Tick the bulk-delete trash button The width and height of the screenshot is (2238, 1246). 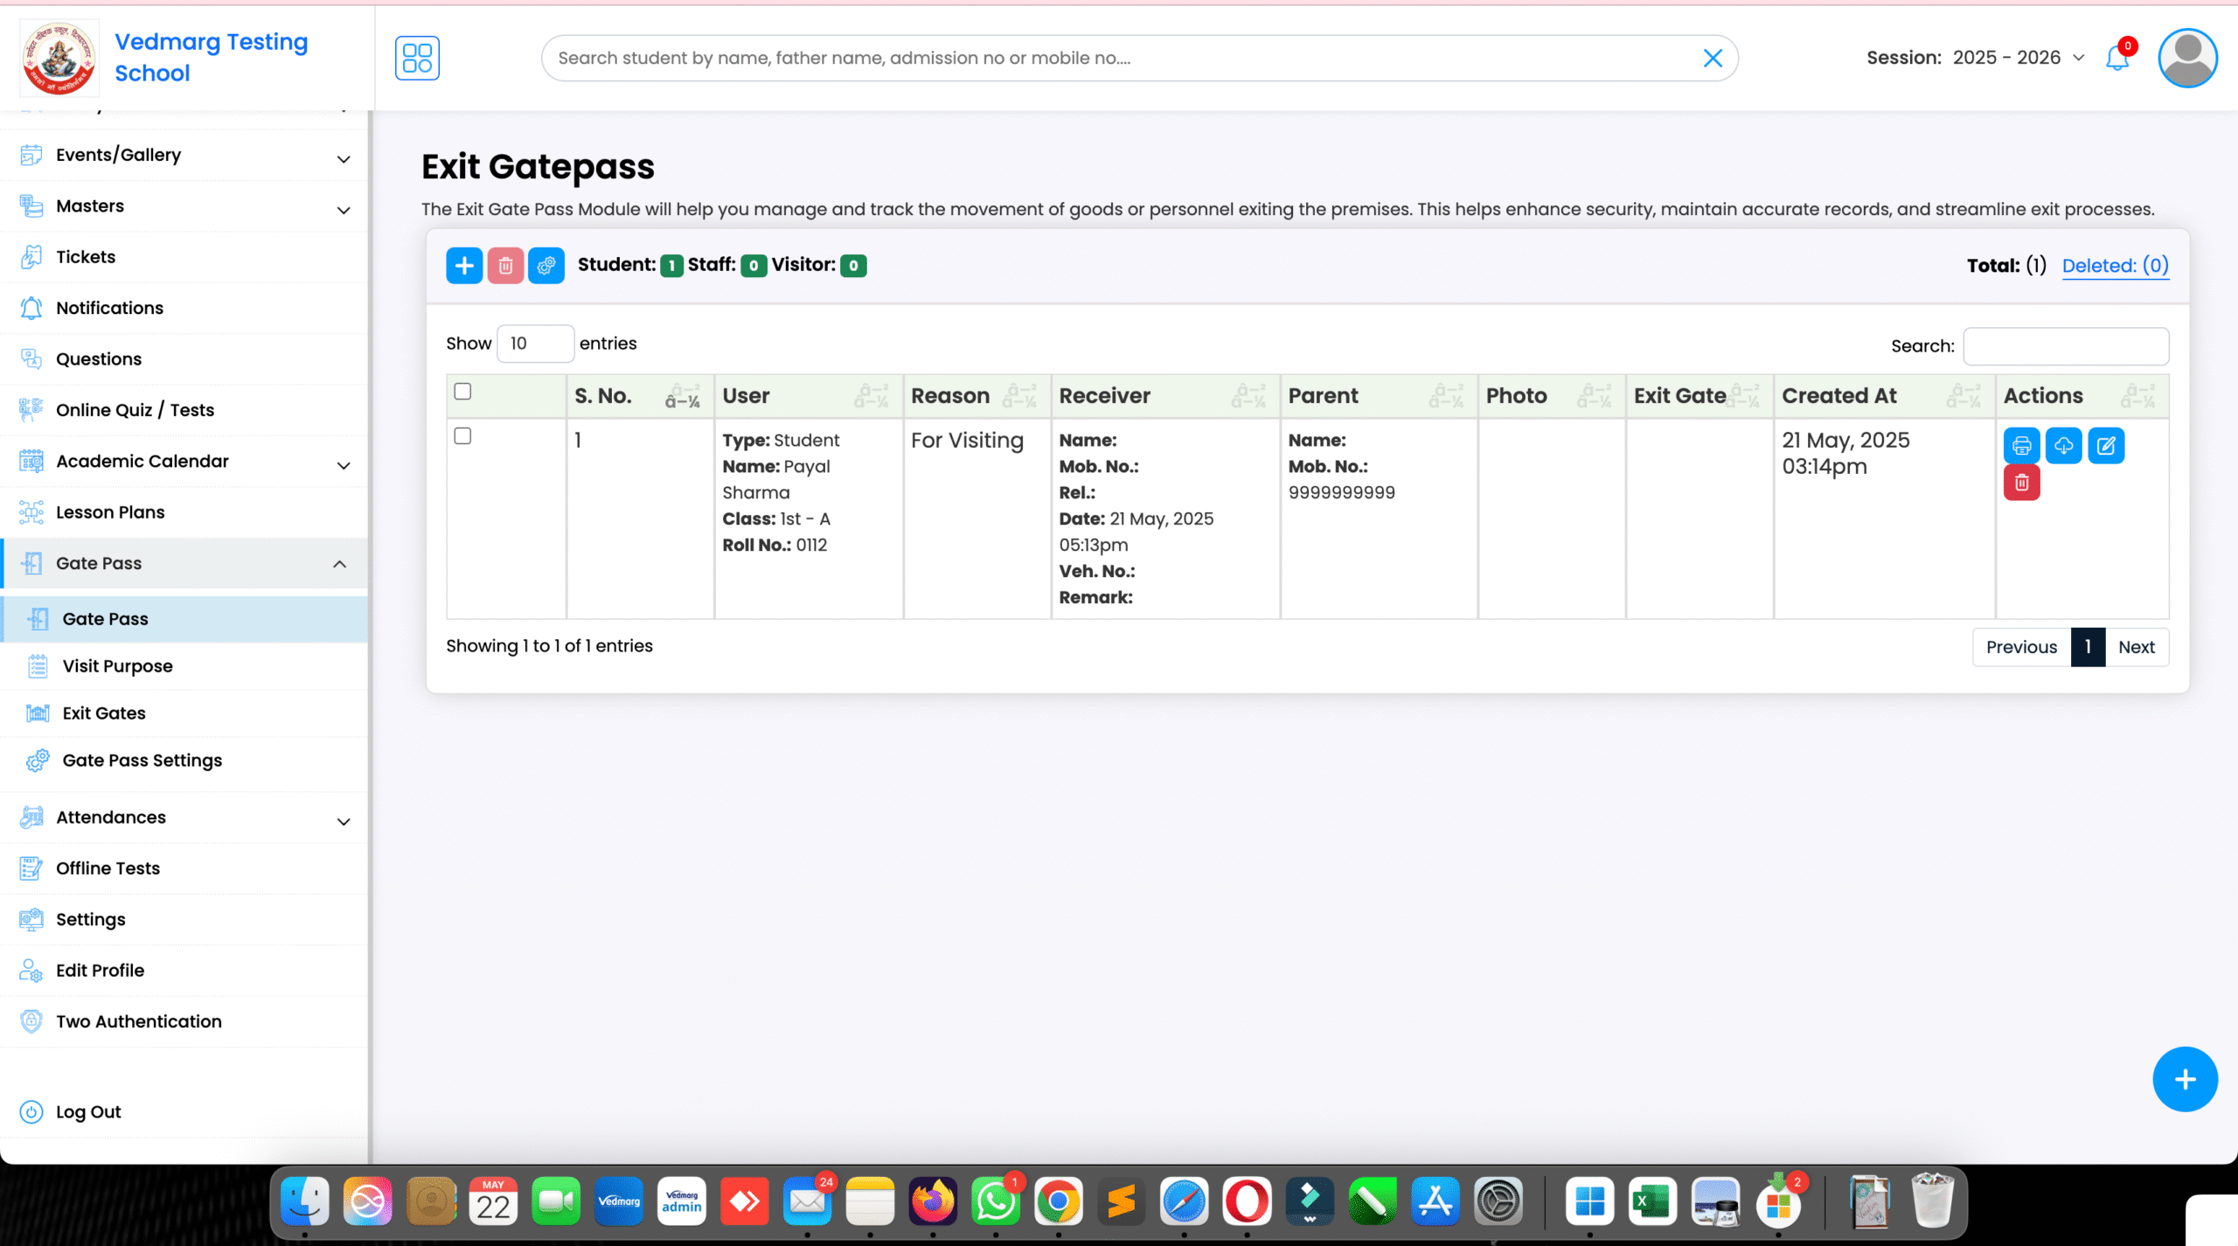coord(505,265)
